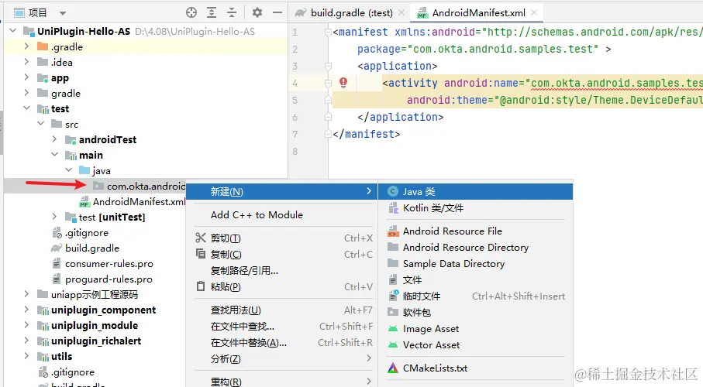Collapse the java folder
The image size is (703, 387).
(x=69, y=170)
